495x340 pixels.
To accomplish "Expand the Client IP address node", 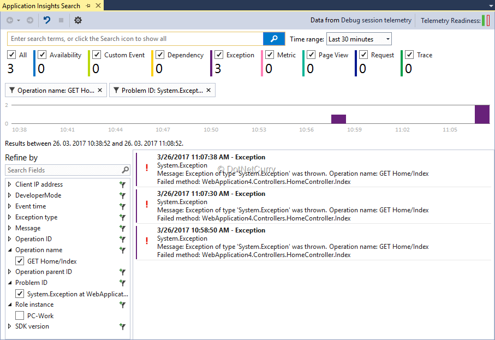I will (9, 184).
